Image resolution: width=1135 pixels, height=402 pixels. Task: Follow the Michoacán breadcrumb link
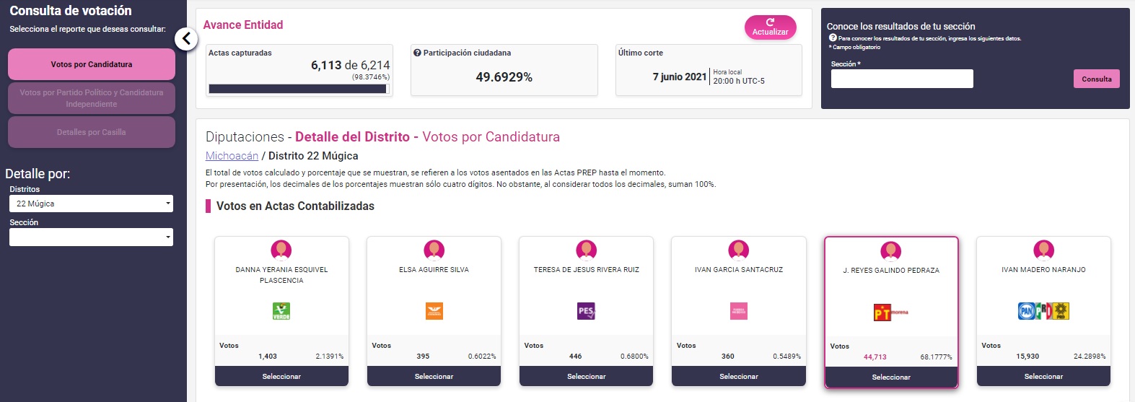pos(232,156)
